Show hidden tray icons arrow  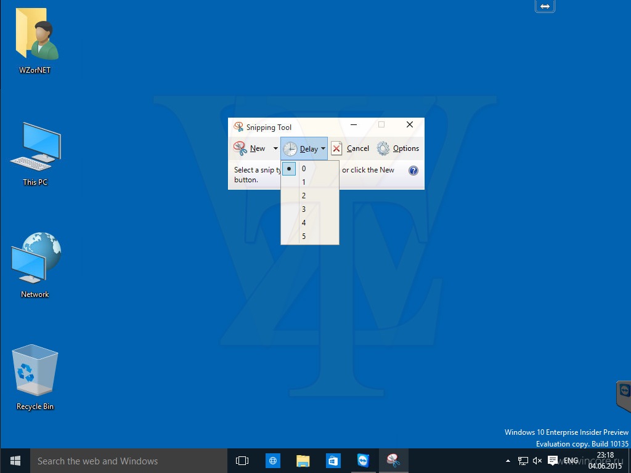pyautogui.click(x=508, y=461)
